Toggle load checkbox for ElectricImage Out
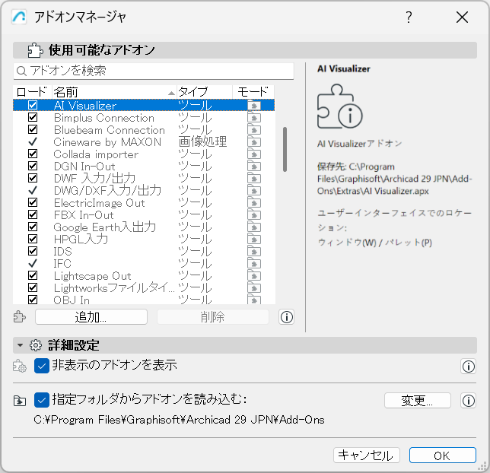The width and height of the screenshot is (490, 473). coord(33,202)
